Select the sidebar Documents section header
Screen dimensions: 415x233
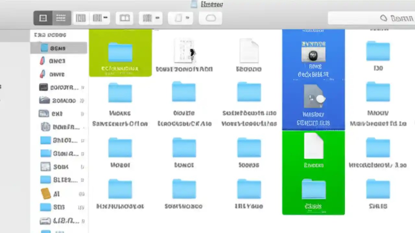[x=50, y=35]
